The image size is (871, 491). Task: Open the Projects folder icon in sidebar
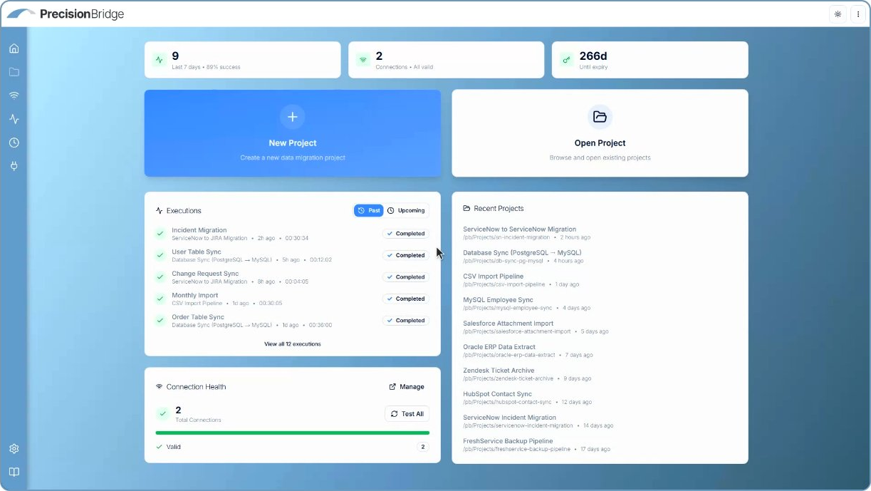click(14, 72)
